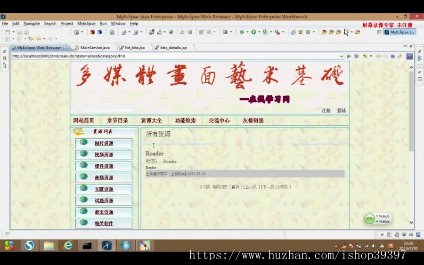Click the Internet Explorer taskbar icon
The height and width of the screenshot is (265, 424).
(x=68, y=246)
